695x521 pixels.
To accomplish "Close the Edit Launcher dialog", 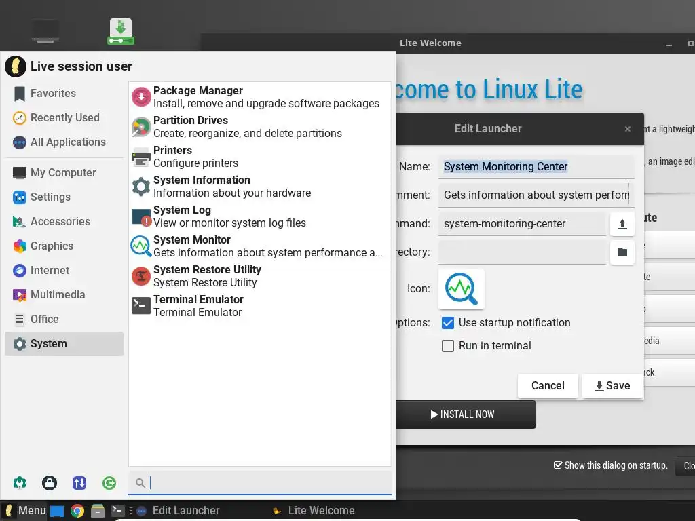I will (628, 129).
